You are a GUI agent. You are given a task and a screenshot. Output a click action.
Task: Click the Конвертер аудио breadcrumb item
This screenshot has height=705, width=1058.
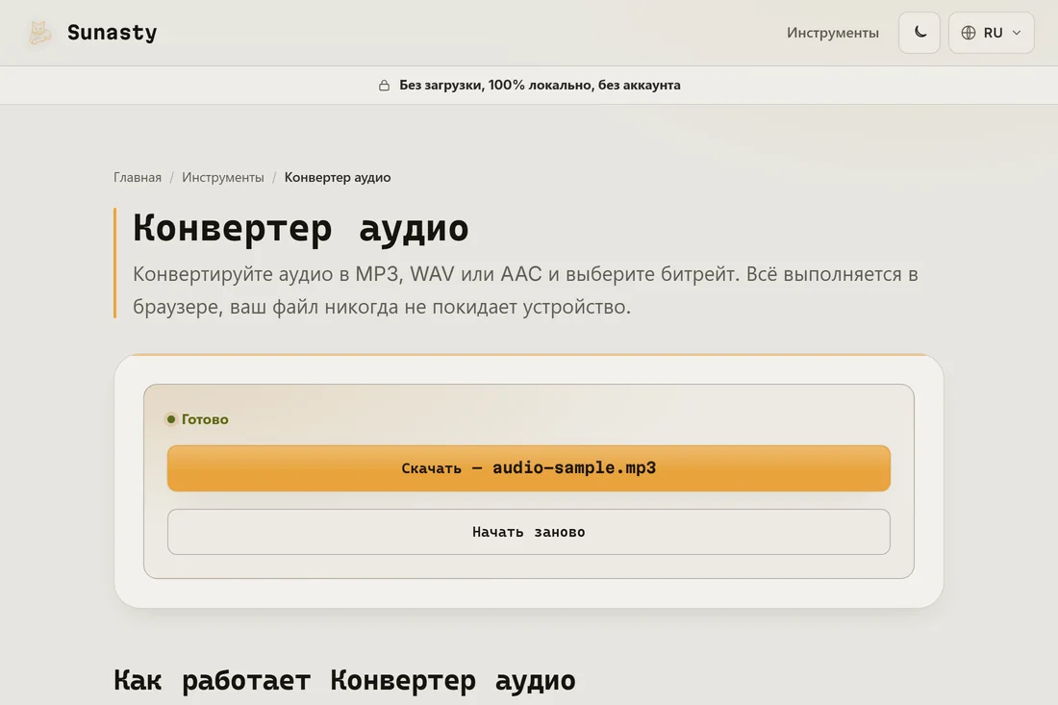[338, 177]
